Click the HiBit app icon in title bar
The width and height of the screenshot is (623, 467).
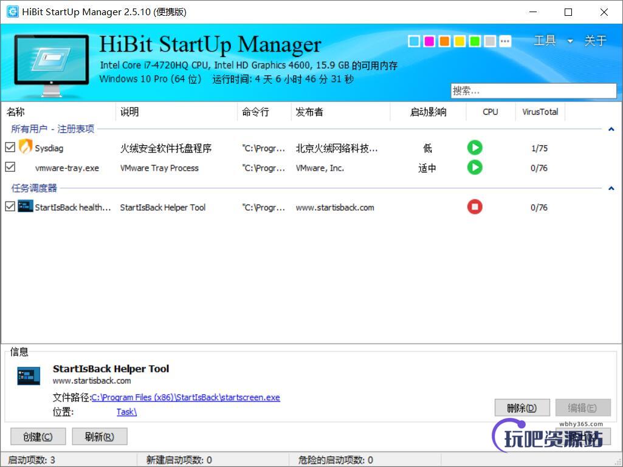tap(13, 12)
